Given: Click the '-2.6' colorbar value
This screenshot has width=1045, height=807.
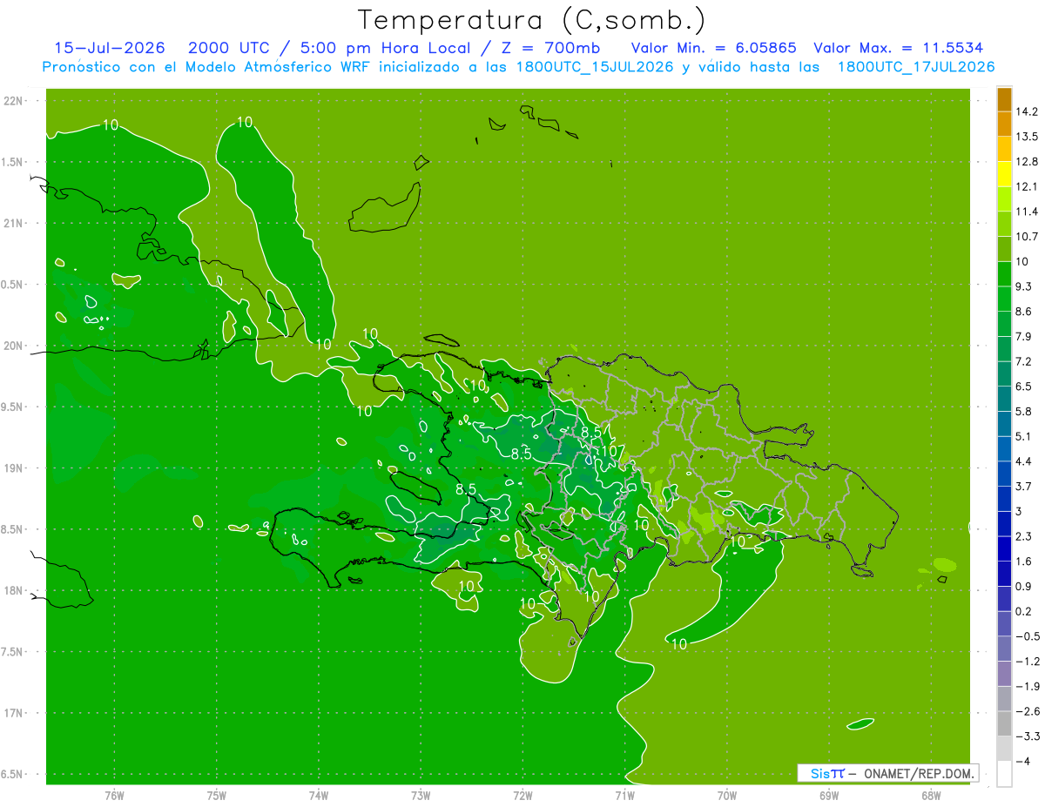Looking at the screenshot, I should (1028, 712).
